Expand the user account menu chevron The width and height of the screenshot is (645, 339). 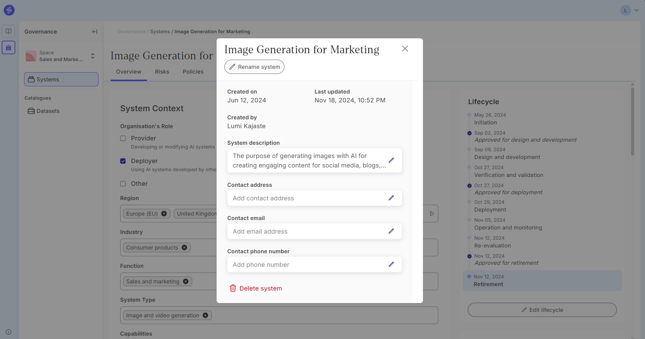click(x=637, y=10)
